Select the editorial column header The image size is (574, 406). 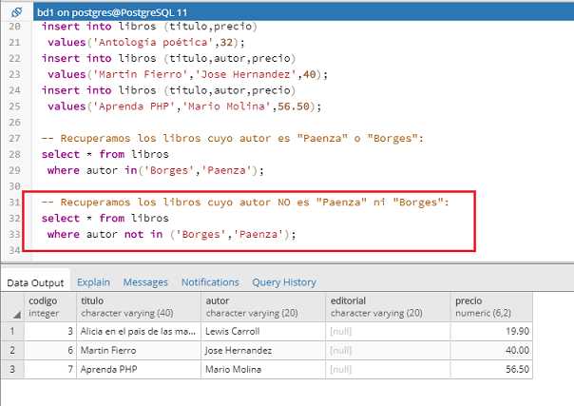pyautogui.click(x=388, y=307)
